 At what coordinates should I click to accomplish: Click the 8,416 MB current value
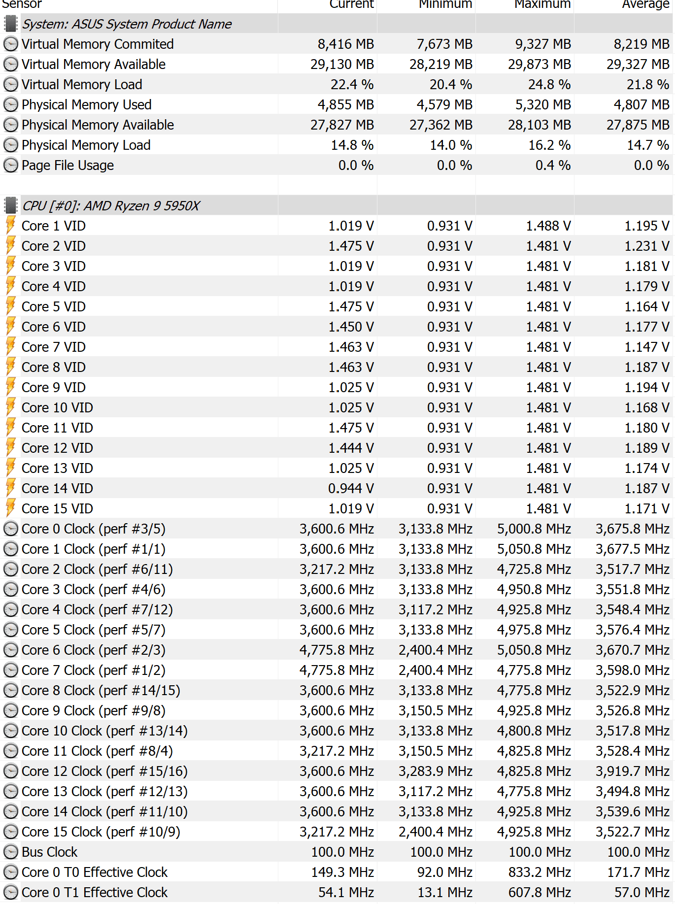pos(345,44)
